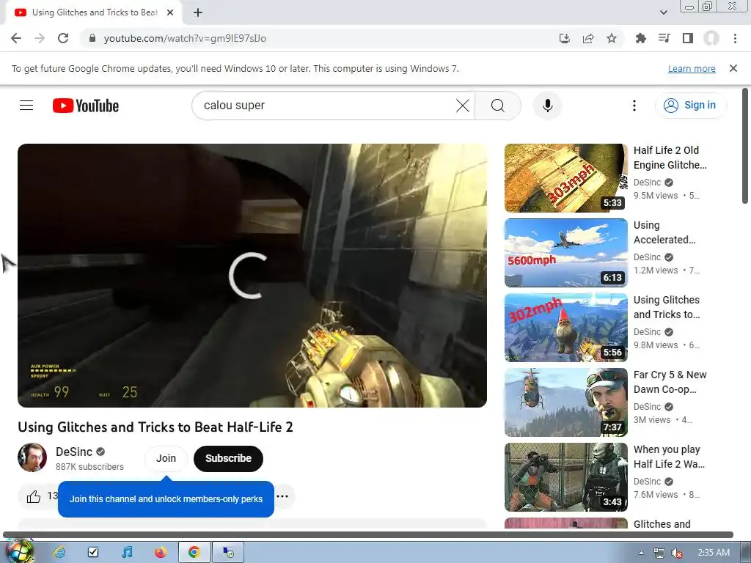Screen dimensions: 751x563
Task: Open more actions ellipsis below video
Action: pyautogui.click(x=282, y=496)
